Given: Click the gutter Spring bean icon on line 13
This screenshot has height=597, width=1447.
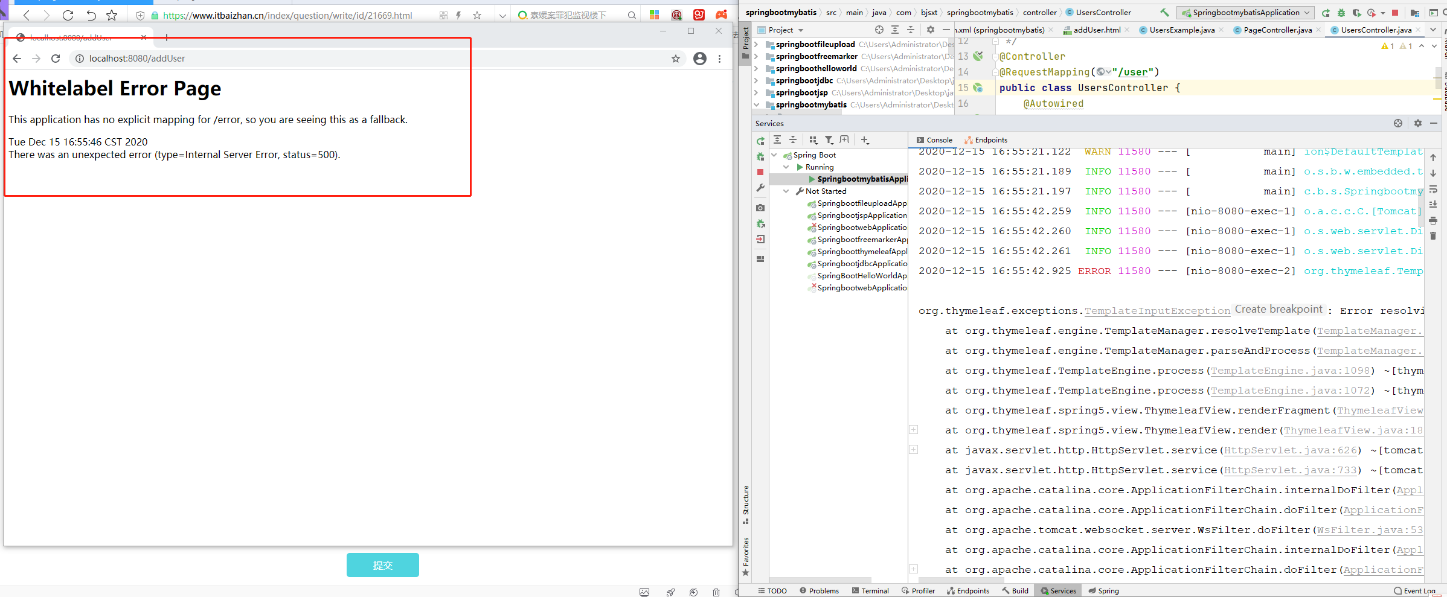Looking at the screenshot, I should 978,56.
